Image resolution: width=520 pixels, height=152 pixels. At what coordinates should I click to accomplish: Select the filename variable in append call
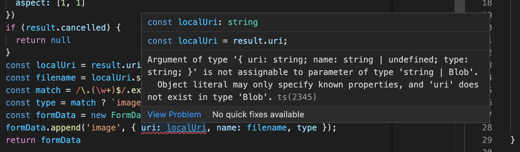[267, 128]
